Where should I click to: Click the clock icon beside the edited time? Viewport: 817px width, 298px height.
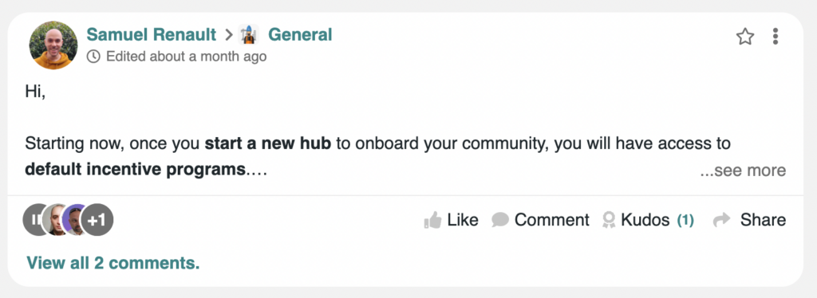pyautogui.click(x=93, y=56)
